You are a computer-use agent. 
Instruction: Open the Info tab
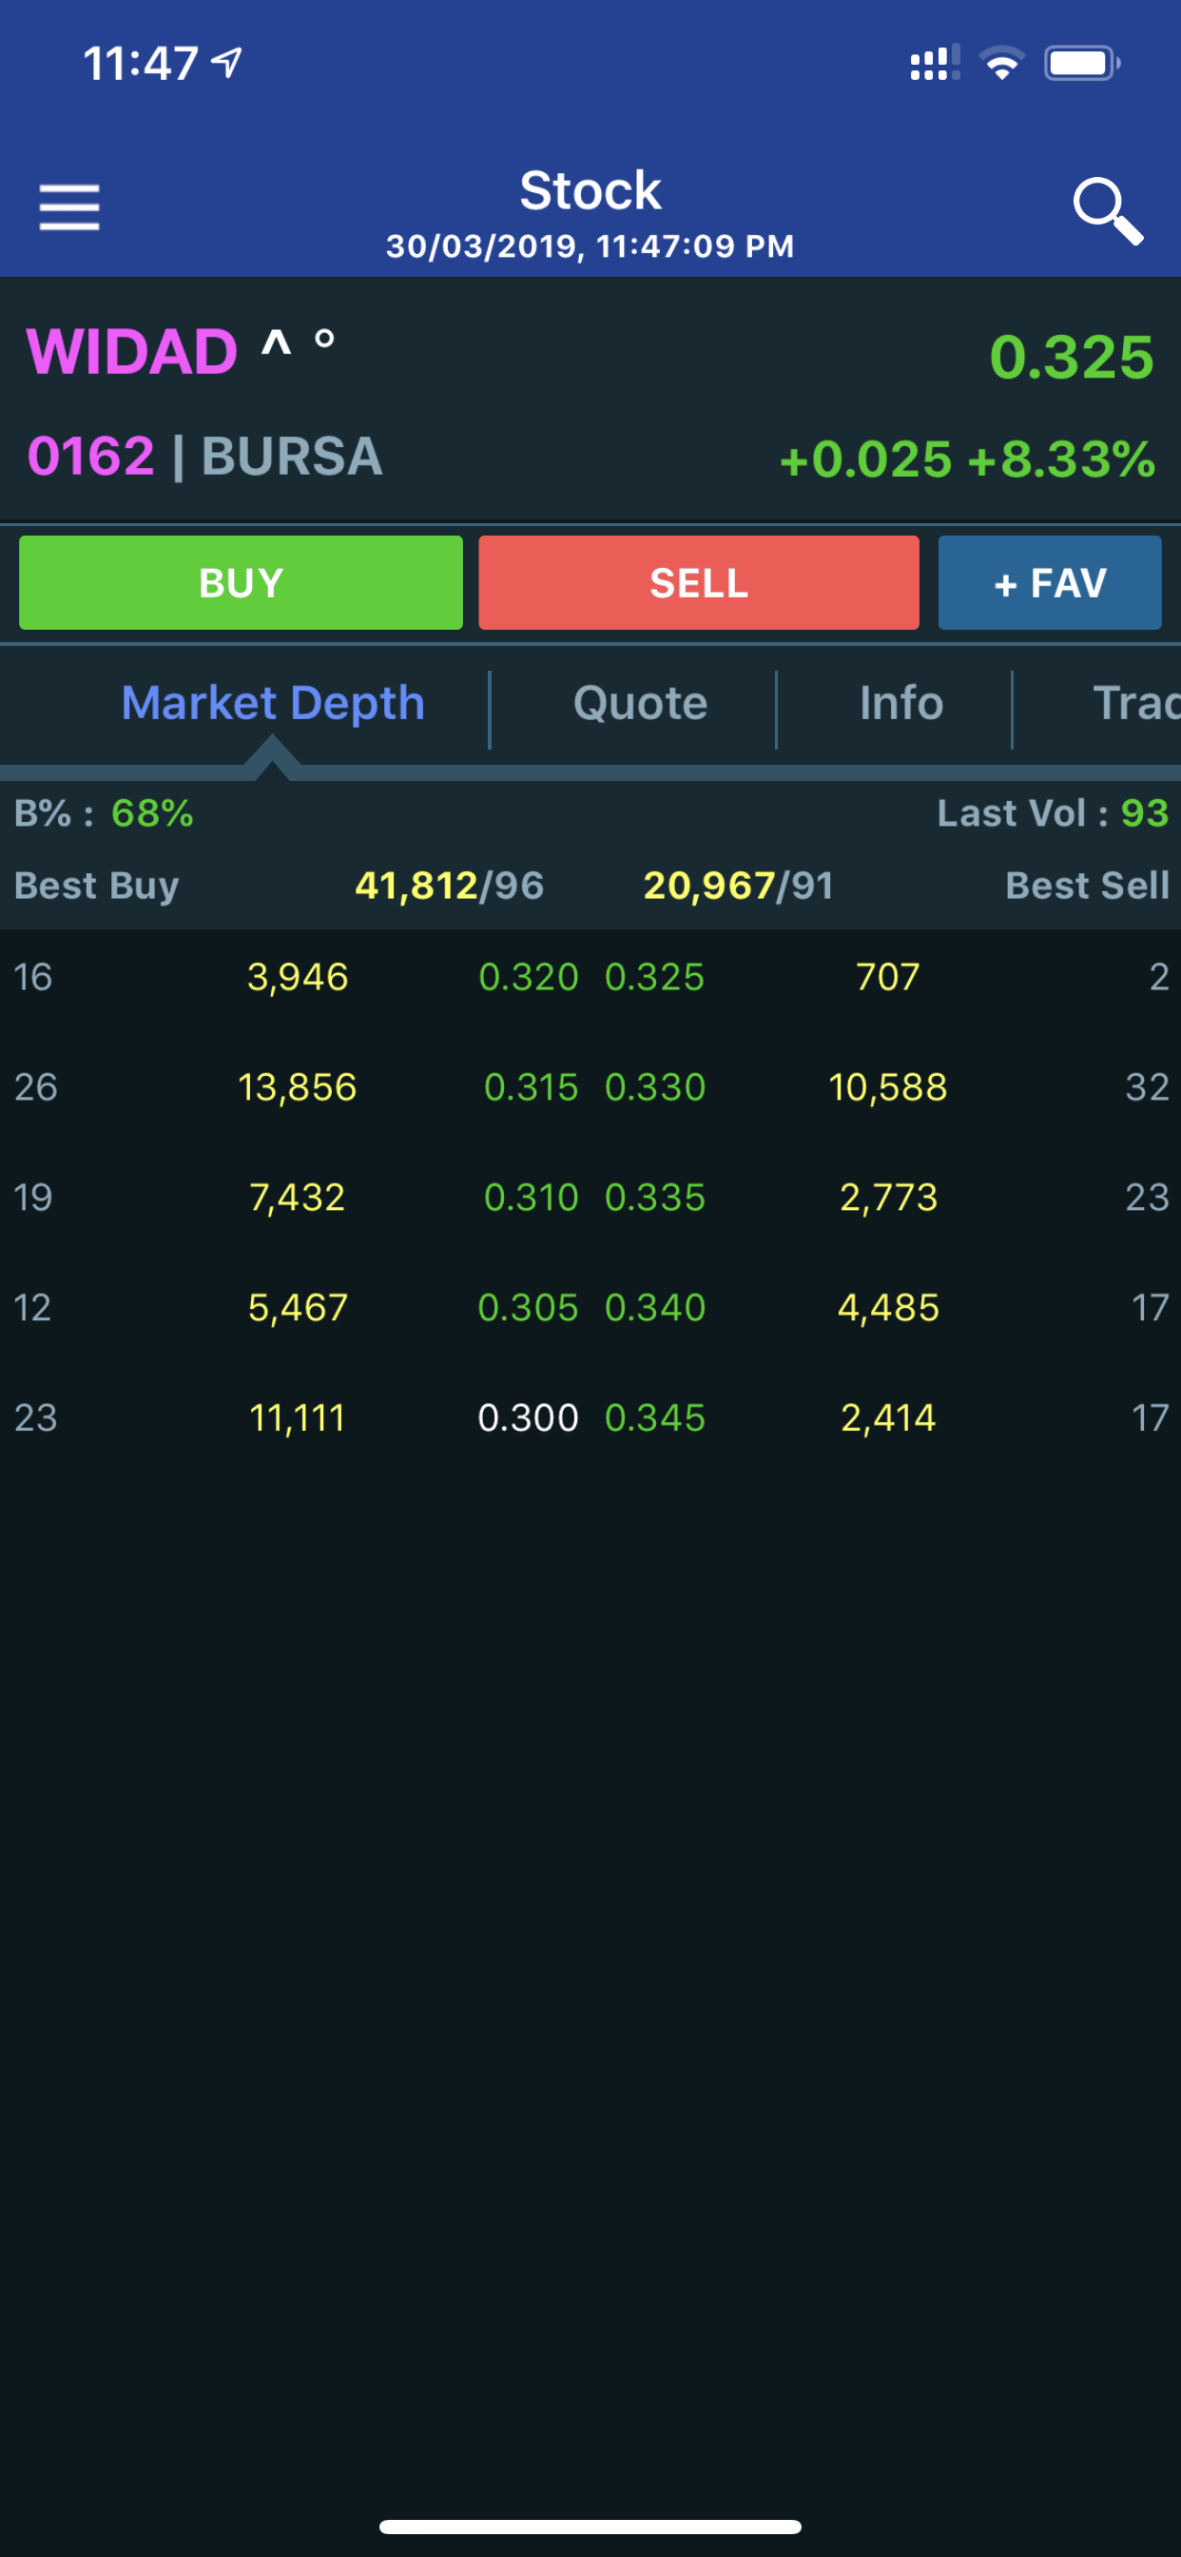pyautogui.click(x=901, y=703)
